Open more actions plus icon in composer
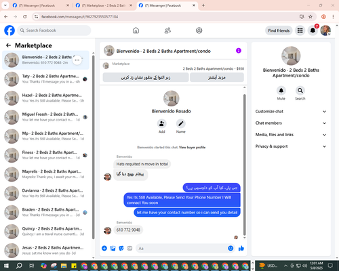Viewport: 339px width, 271px height. click(104, 249)
